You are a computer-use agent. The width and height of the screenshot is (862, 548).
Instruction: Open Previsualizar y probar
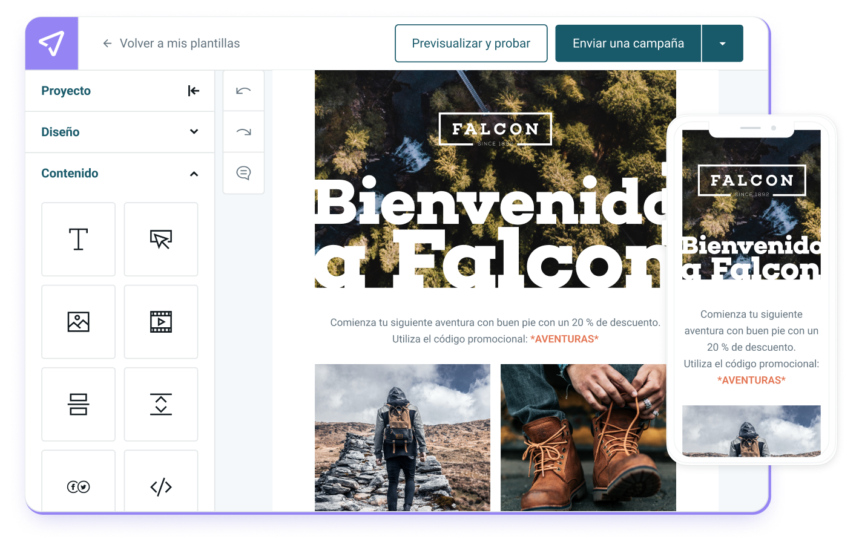[471, 44]
